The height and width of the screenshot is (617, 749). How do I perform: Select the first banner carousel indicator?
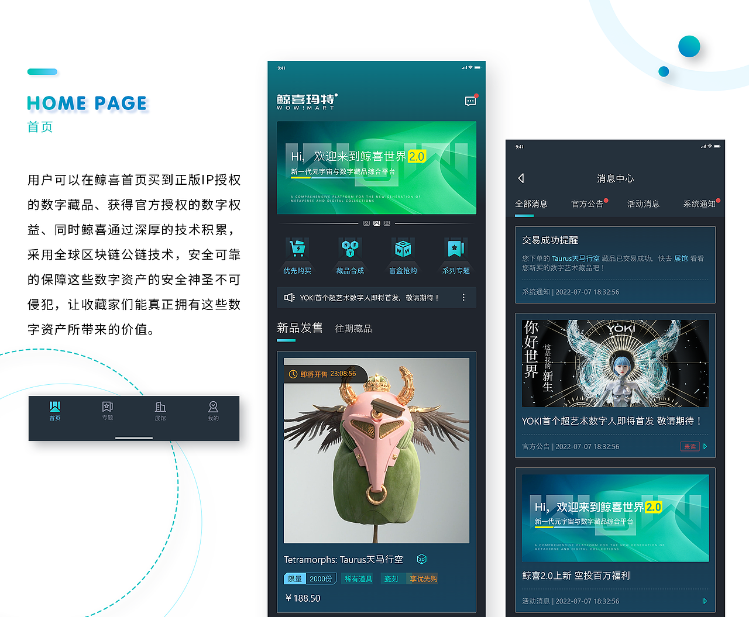coord(366,223)
